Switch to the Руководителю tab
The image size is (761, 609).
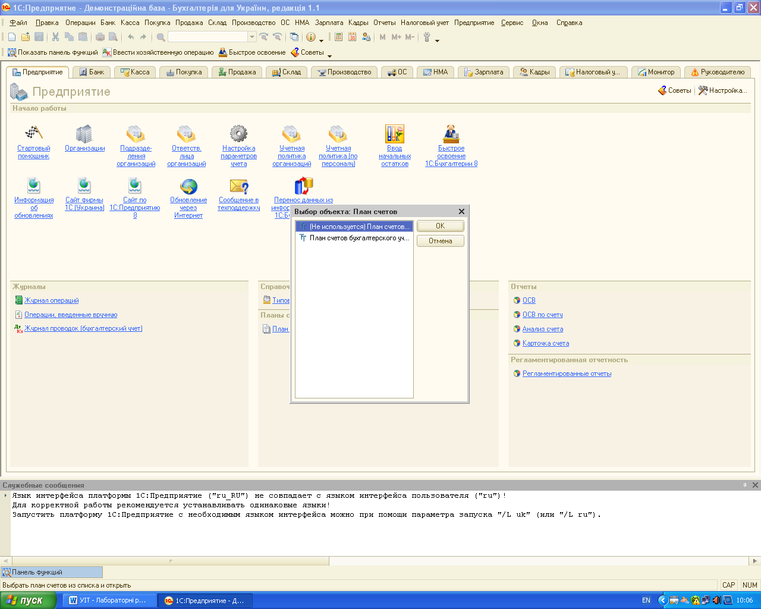pos(718,72)
